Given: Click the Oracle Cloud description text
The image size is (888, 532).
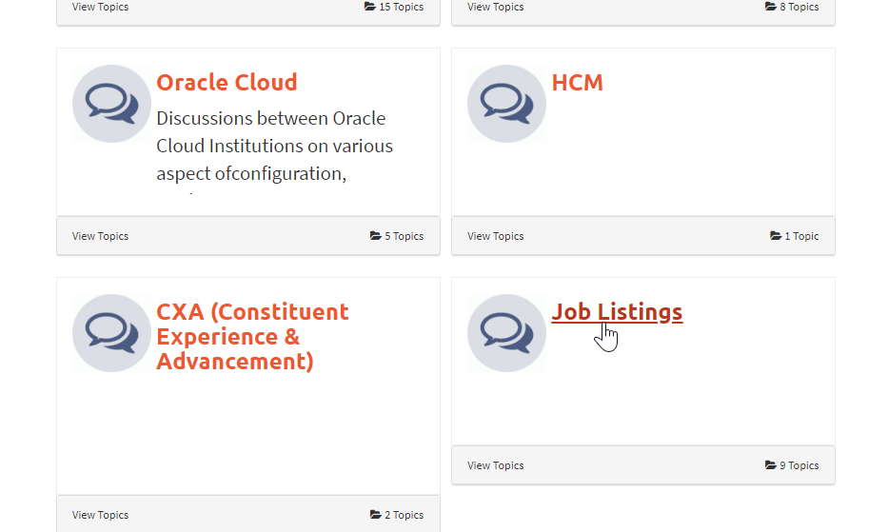Looking at the screenshot, I should tap(274, 146).
